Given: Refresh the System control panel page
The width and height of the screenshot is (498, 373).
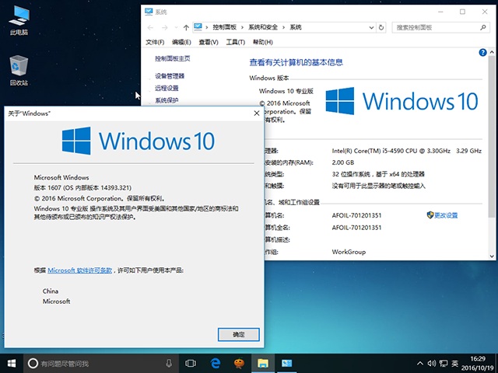Looking at the screenshot, I should (381, 26).
